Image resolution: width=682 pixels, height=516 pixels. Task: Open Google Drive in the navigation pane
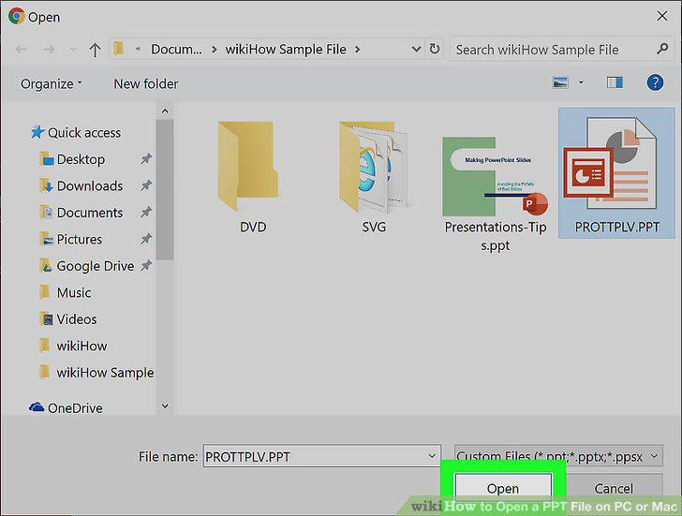(86, 266)
